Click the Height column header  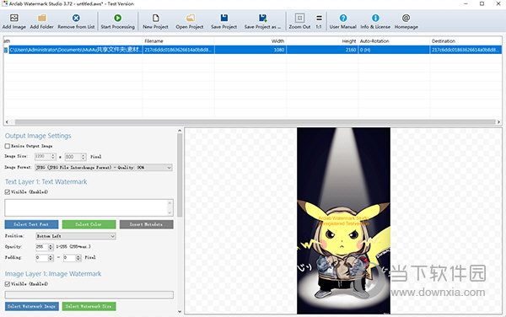[x=322, y=41]
